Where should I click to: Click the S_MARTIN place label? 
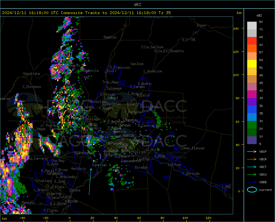[x=127, y=136]
